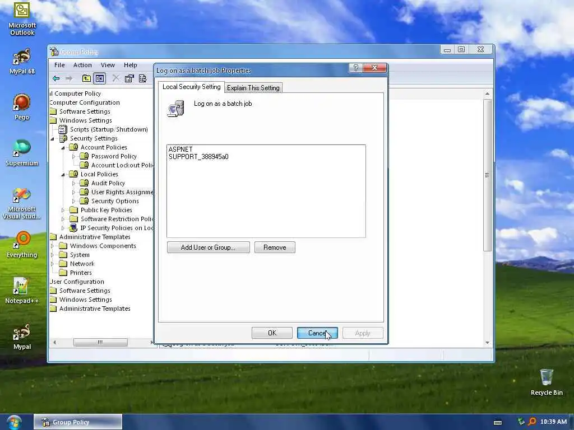The height and width of the screenshot is (430, 574).
Task: Click the Export List toolbar icon
Action: (143, 78)
